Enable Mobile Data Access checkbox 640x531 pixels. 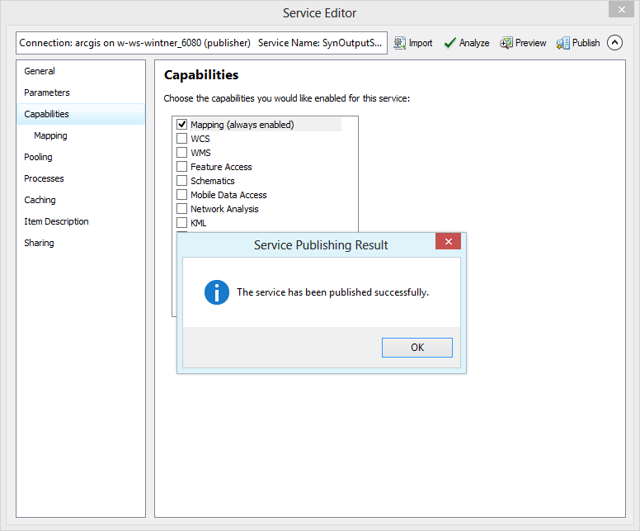(x=181, y=195)
